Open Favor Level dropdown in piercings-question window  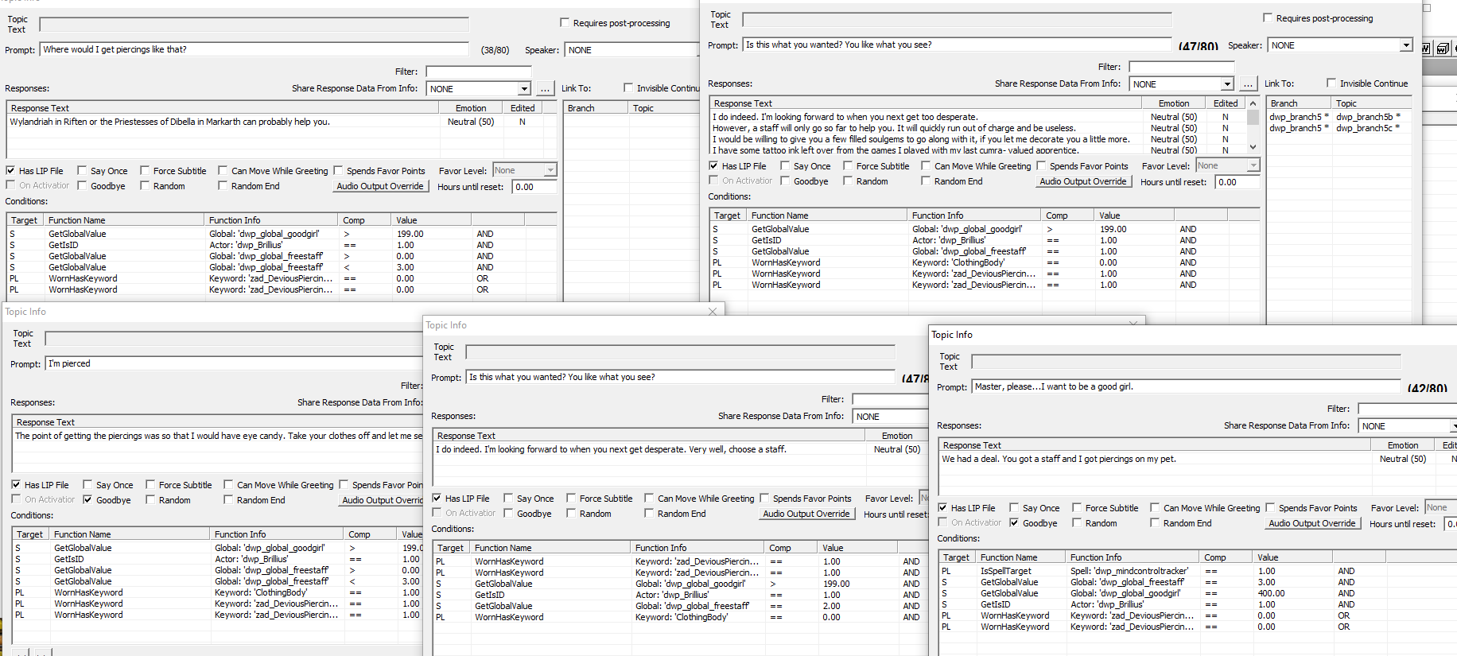pos(550,170)
